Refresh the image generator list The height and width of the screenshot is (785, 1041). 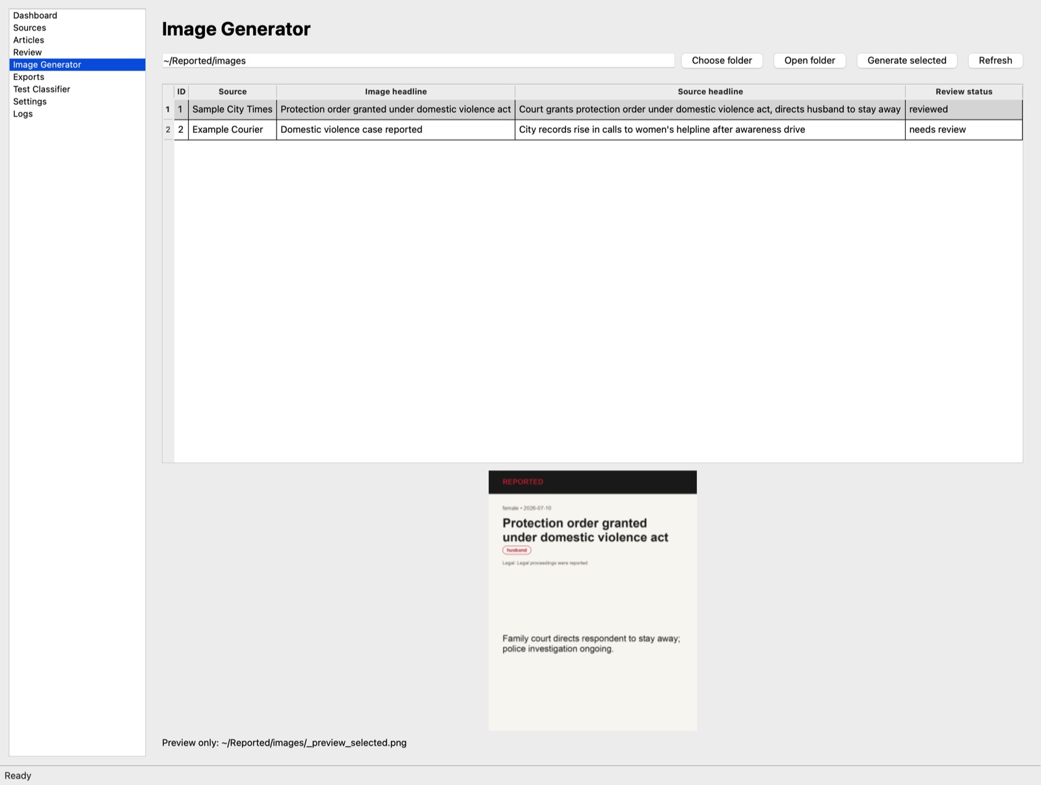tap(995, 61)
